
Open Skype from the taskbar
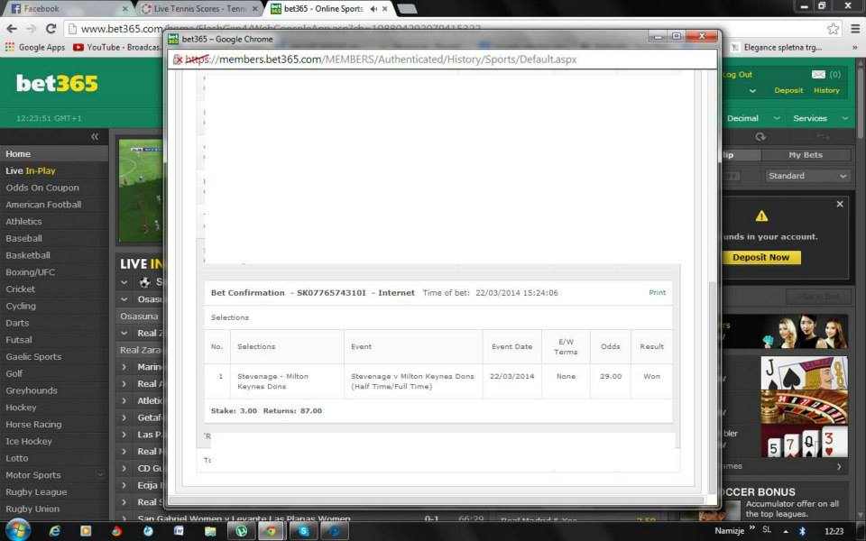(x=304, y=531)
